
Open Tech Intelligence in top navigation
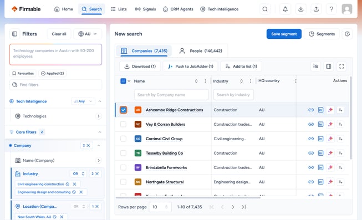220,9
